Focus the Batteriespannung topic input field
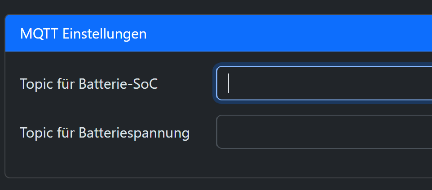Viewport: 432px width, 190px height. click(x=323, y=132)
